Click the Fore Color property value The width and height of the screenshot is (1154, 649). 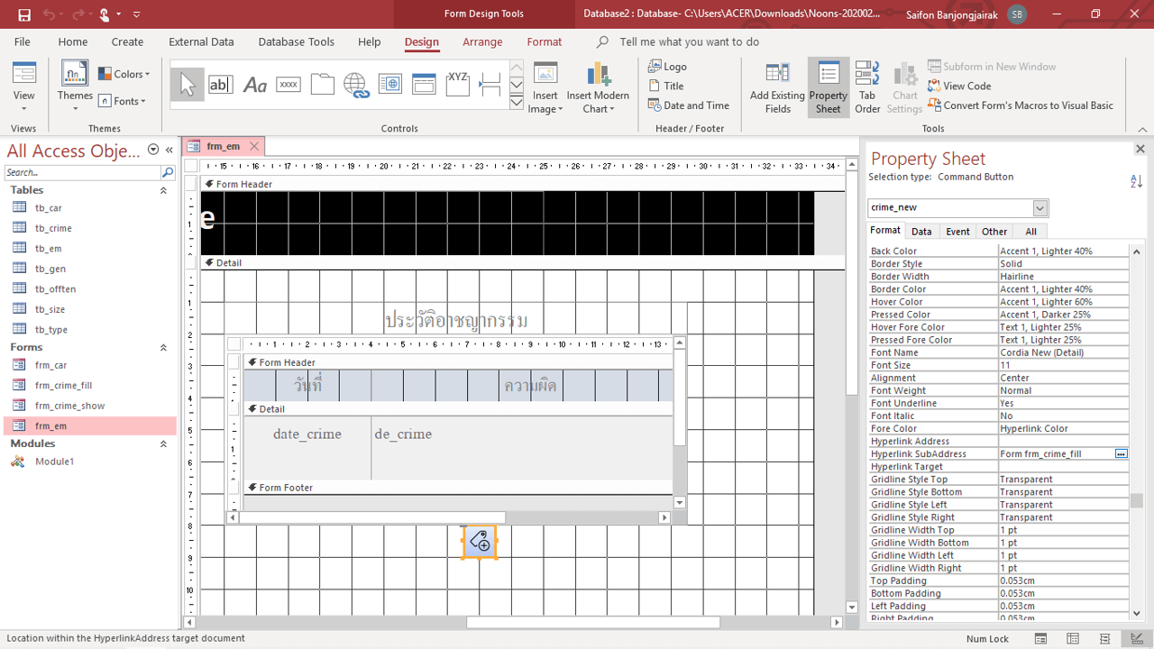coord(1063,429)
